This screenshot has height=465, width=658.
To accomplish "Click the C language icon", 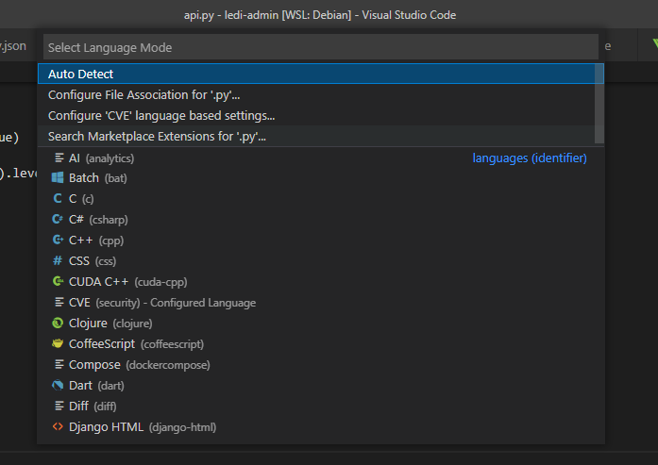I will [x=59, y=199].
